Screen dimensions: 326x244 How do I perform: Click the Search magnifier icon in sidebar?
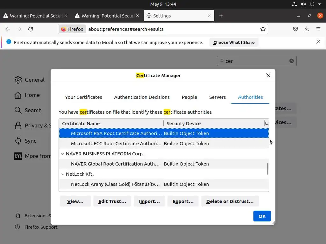tap(18, 110)
